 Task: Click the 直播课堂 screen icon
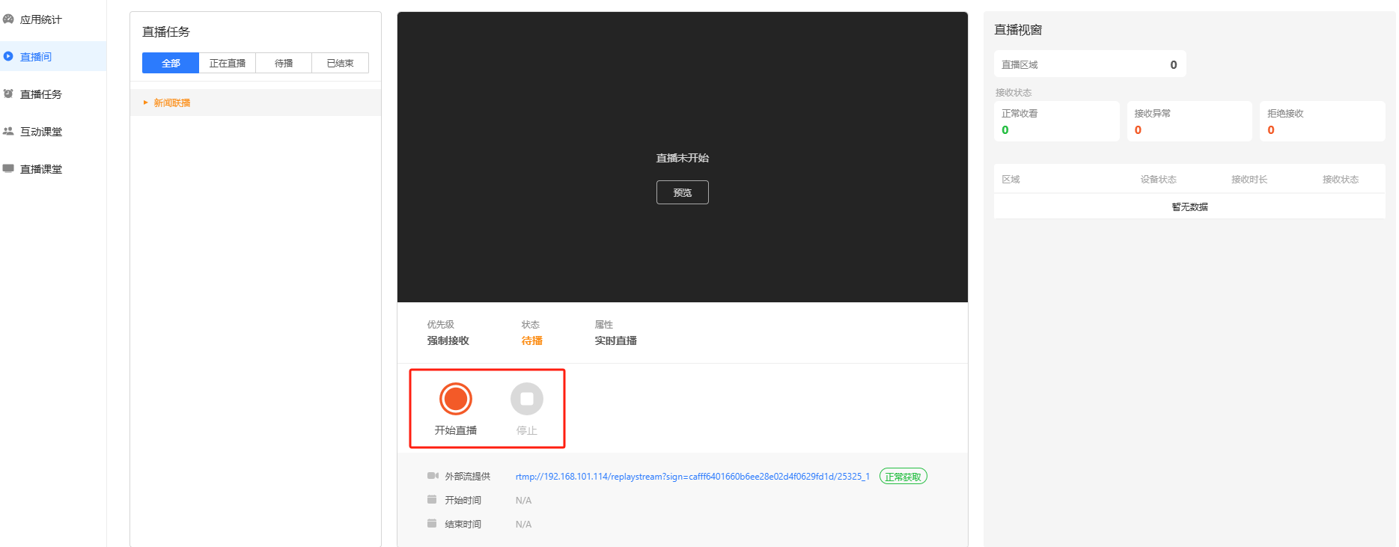click(8, 168)
